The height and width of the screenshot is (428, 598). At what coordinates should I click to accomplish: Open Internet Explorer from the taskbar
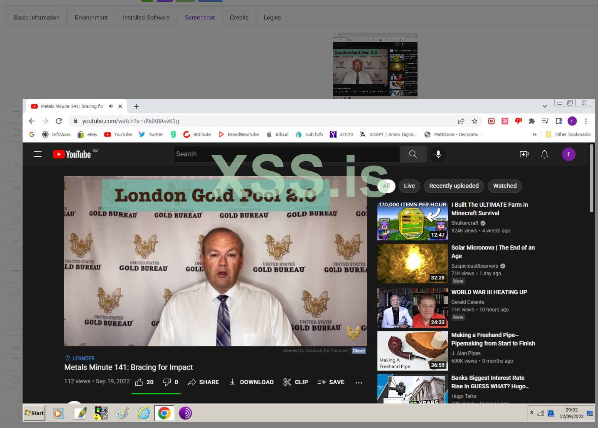(143, 413)
